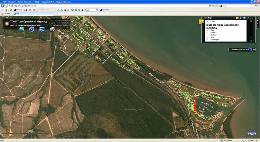The width and height of the screenshot is (260, 142).
Task: Click the double-arrow at top of the widget tray
Action: pyautogui.click(x=258, y=20)
